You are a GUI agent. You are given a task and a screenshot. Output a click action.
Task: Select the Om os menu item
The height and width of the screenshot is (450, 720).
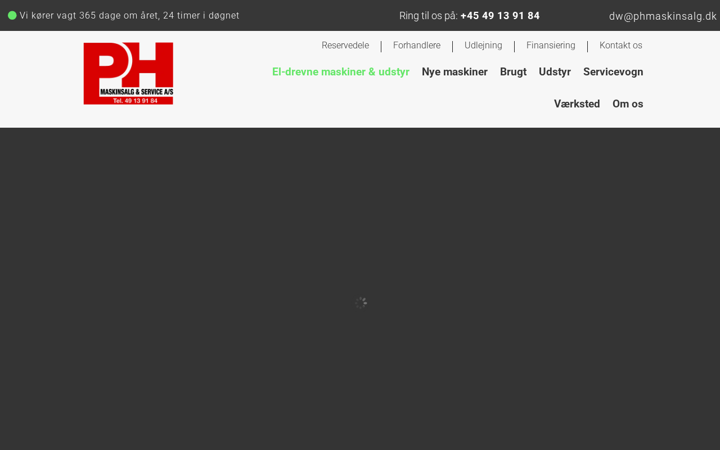[628, 104]
